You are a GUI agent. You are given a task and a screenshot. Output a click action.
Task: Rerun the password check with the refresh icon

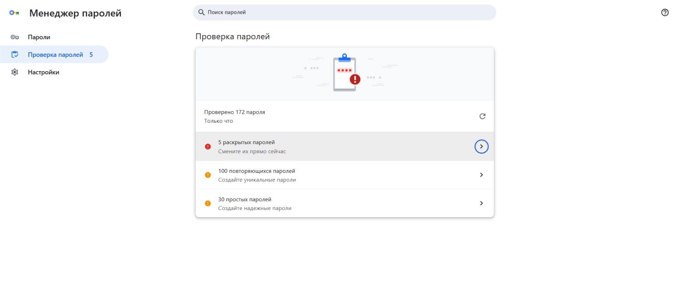point(482,116)
